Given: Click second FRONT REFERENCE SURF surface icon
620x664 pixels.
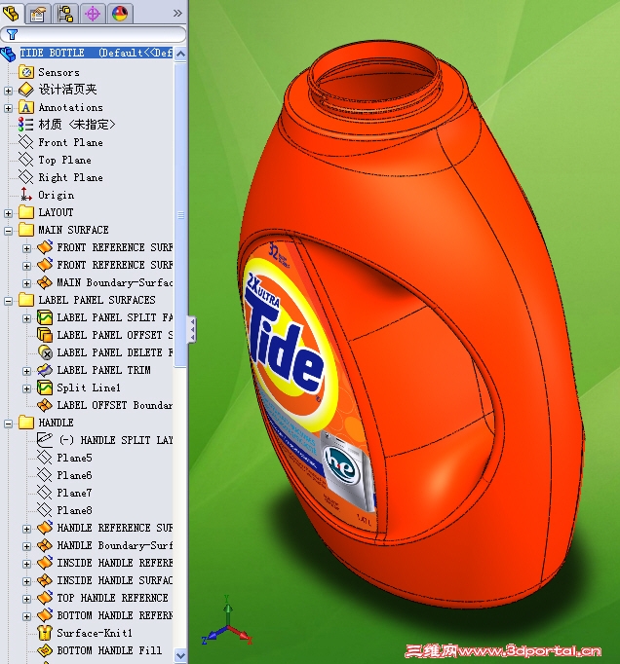Looking at the screenshot, I should [45, 265].
